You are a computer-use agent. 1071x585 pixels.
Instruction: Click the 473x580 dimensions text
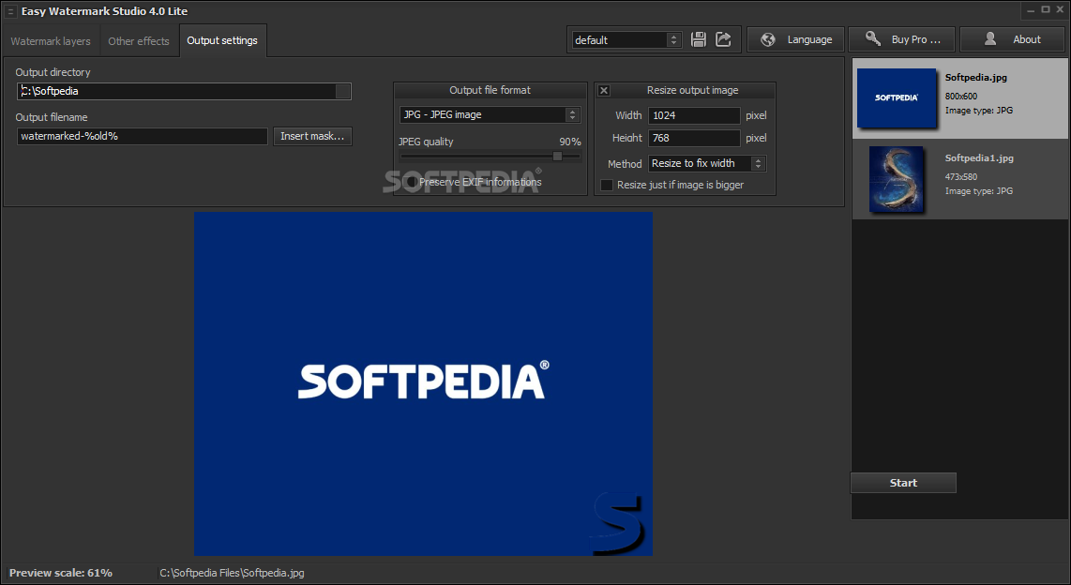[x=961, y=177]
